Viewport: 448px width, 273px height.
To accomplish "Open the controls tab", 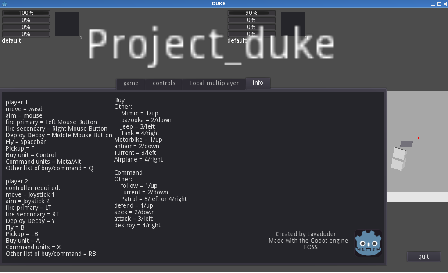I will tap(164, 83).
